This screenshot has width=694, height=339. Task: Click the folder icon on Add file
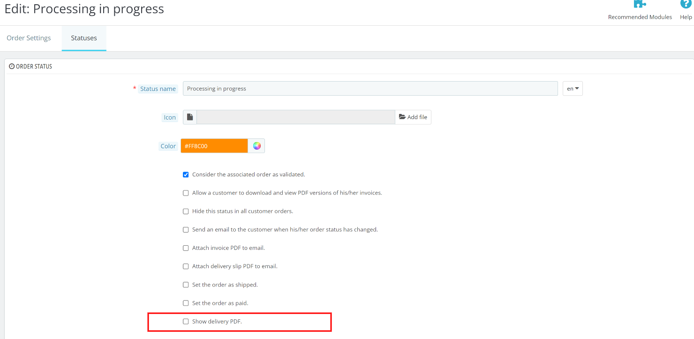[x=402, y=117]
